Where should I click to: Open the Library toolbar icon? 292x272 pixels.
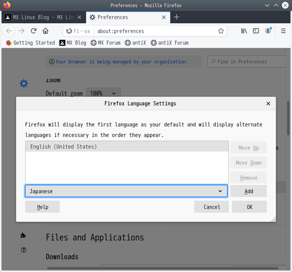244,31
